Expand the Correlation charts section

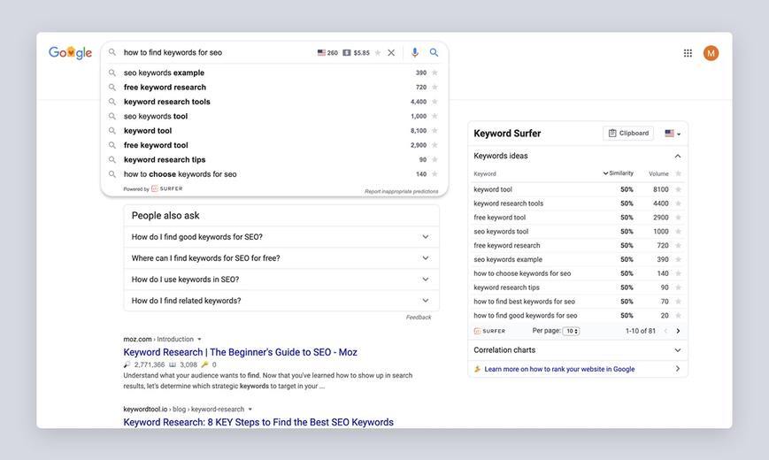click(578, 350)
